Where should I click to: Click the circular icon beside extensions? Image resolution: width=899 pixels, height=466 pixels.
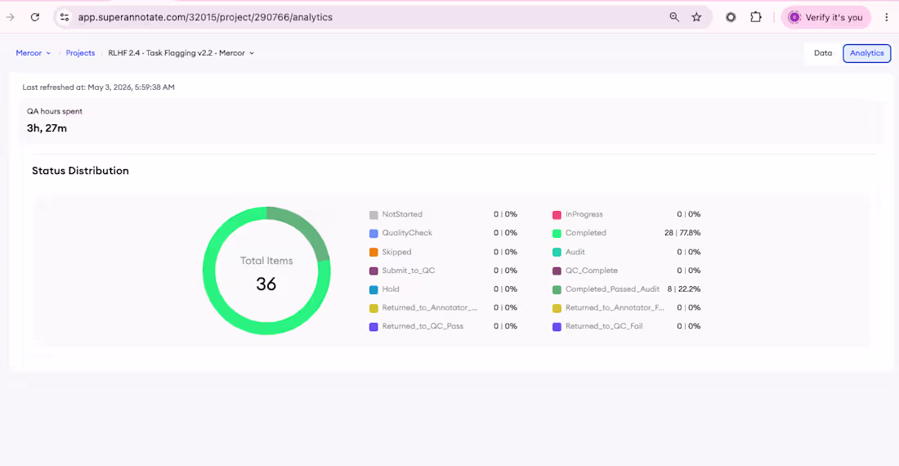click(x=731, y=17)
